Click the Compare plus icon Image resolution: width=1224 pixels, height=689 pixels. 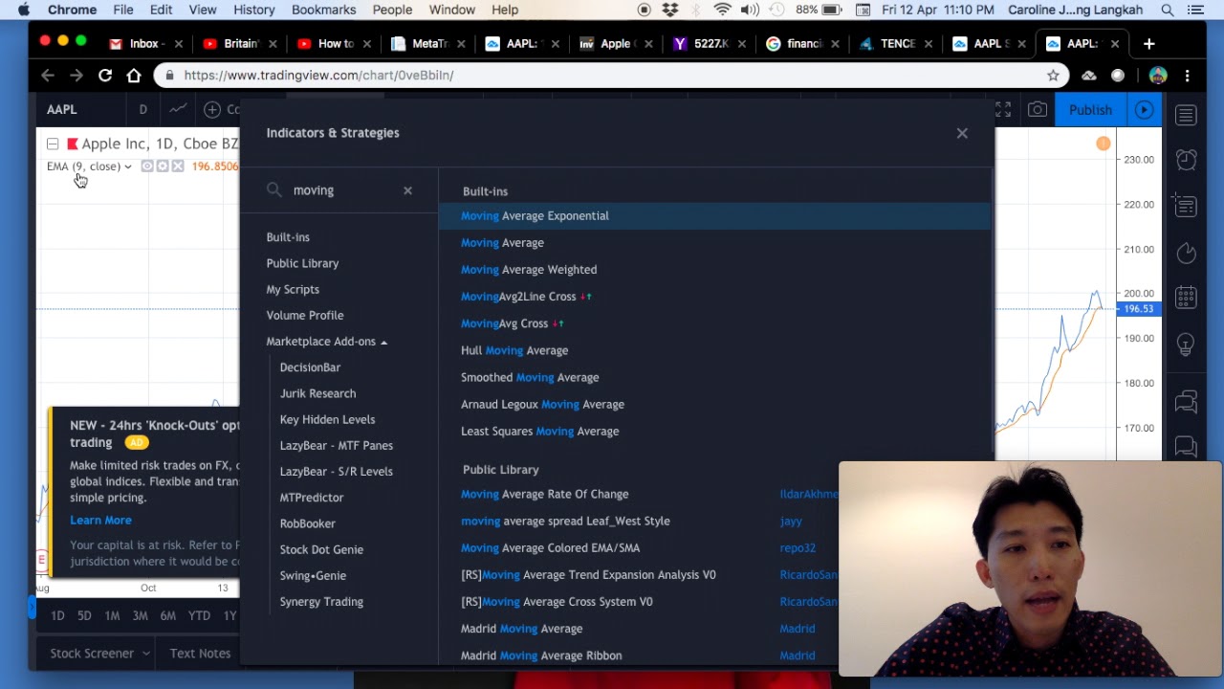(212, 109)
